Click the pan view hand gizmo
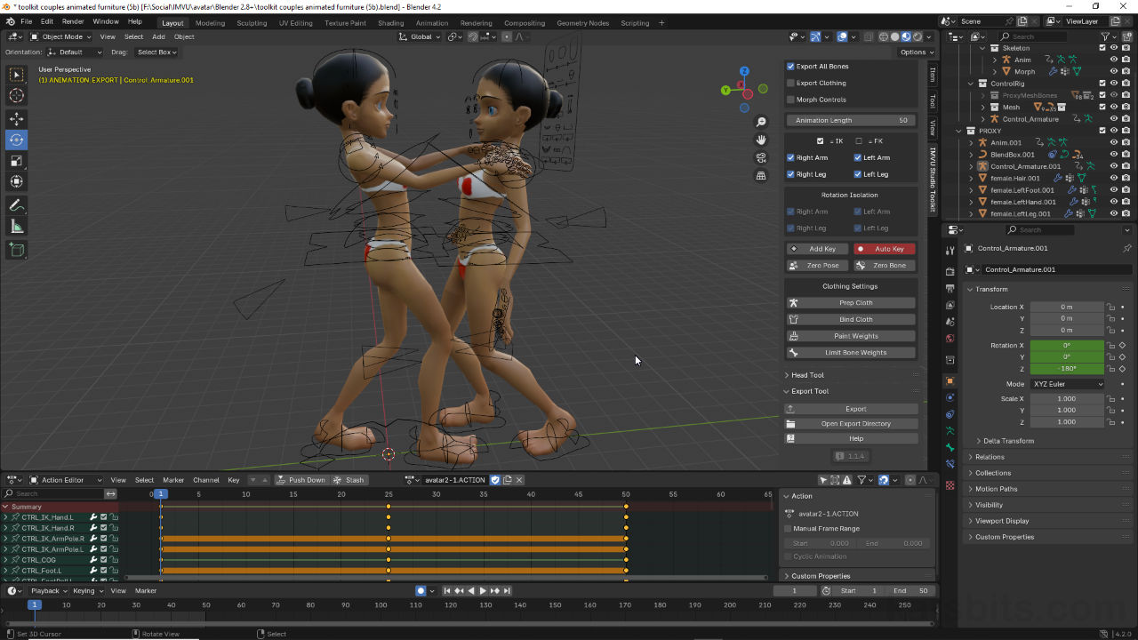The image size is (1138, 640). tap(761, 140)
